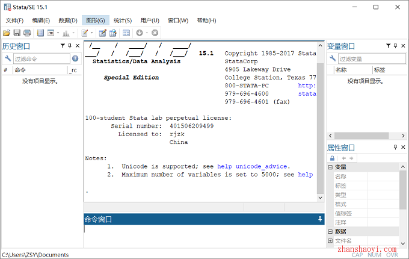The height and width of the screenshot is (259, 409).
Task: Click the http: link in results header
Action: [x=307, y=86]
